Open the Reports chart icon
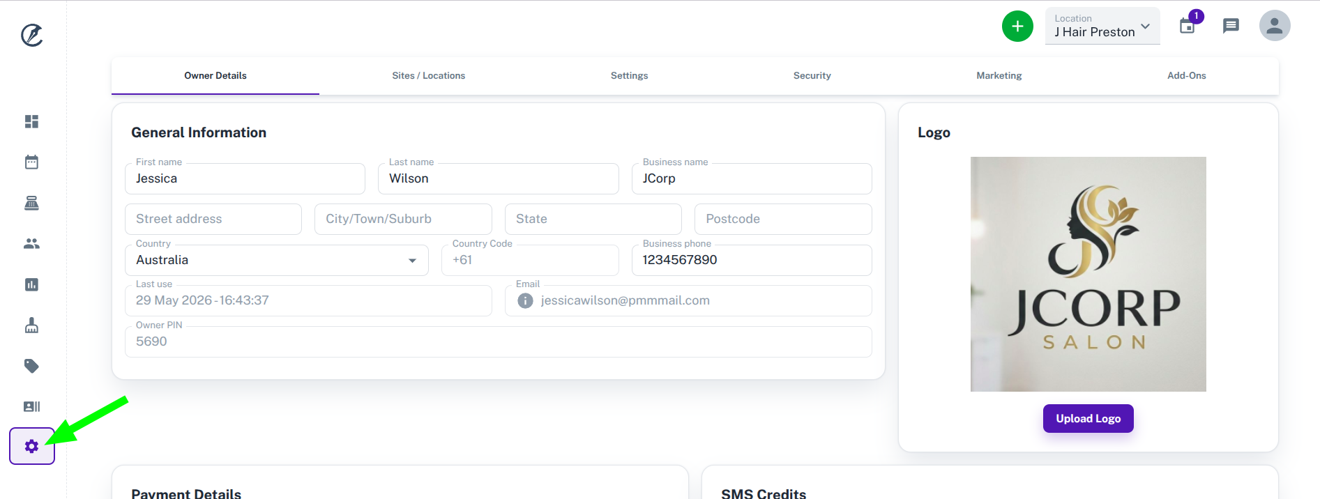The image size is (1320, 499). (32, 284)
